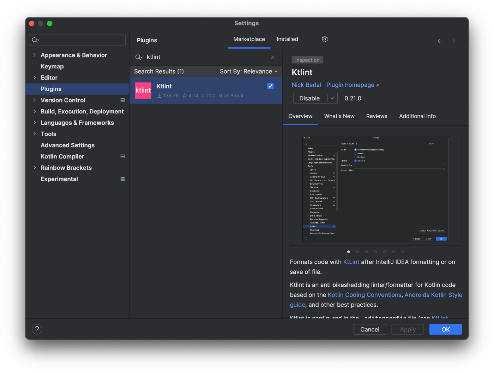
Task: Click the plugin screenshot preview image
Action: pos(375,189)
